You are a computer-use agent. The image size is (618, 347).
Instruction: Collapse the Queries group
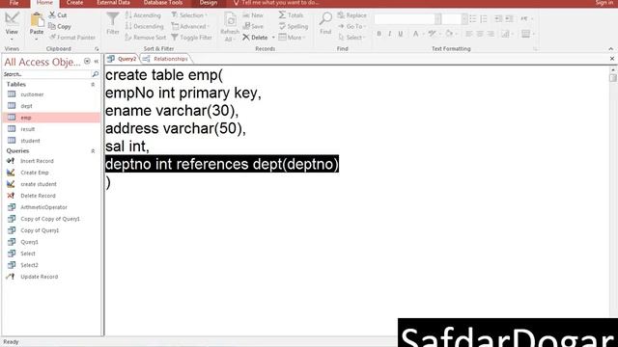(93, 151)
